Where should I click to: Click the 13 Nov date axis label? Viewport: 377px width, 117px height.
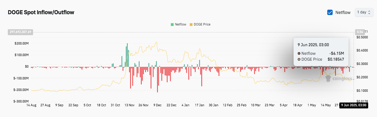pos(130,105)
